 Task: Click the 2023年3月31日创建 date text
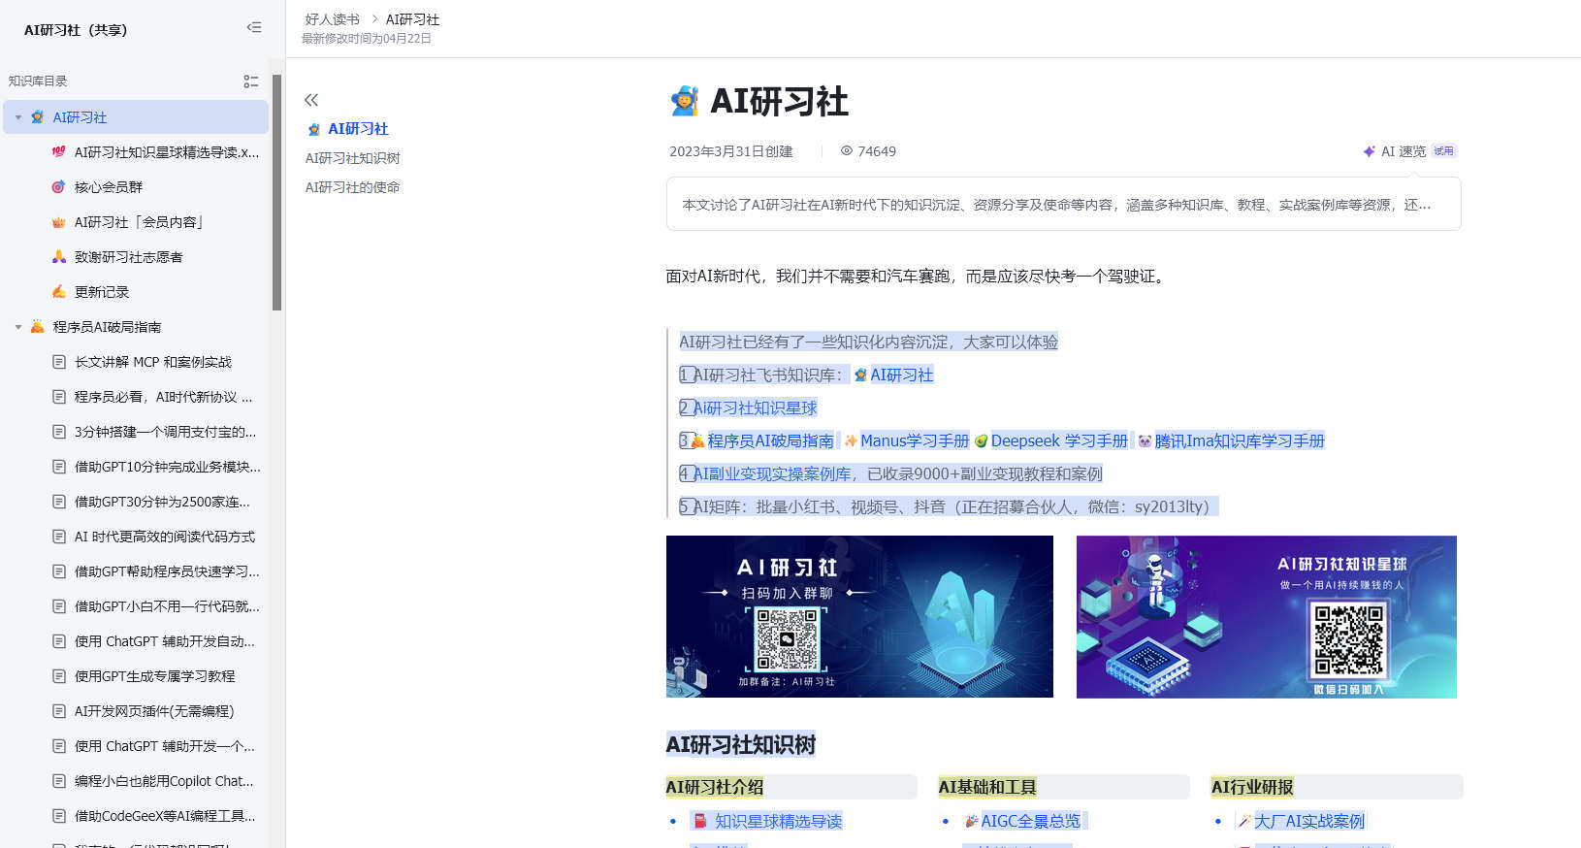pos(731,151)
